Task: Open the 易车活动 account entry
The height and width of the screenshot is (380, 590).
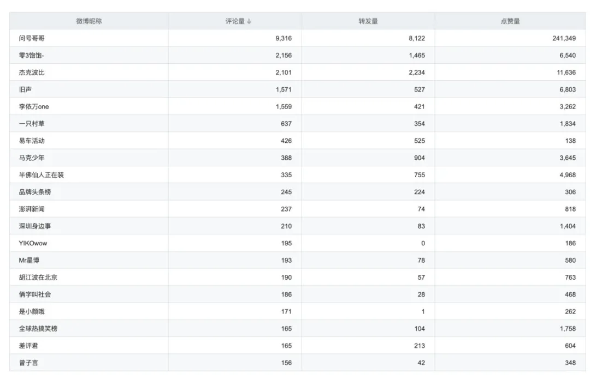Action: coord(32,141)
